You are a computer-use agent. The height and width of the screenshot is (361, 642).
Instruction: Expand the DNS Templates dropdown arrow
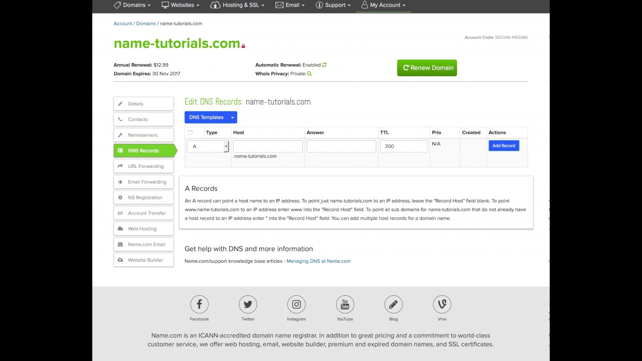click(232, 117)
